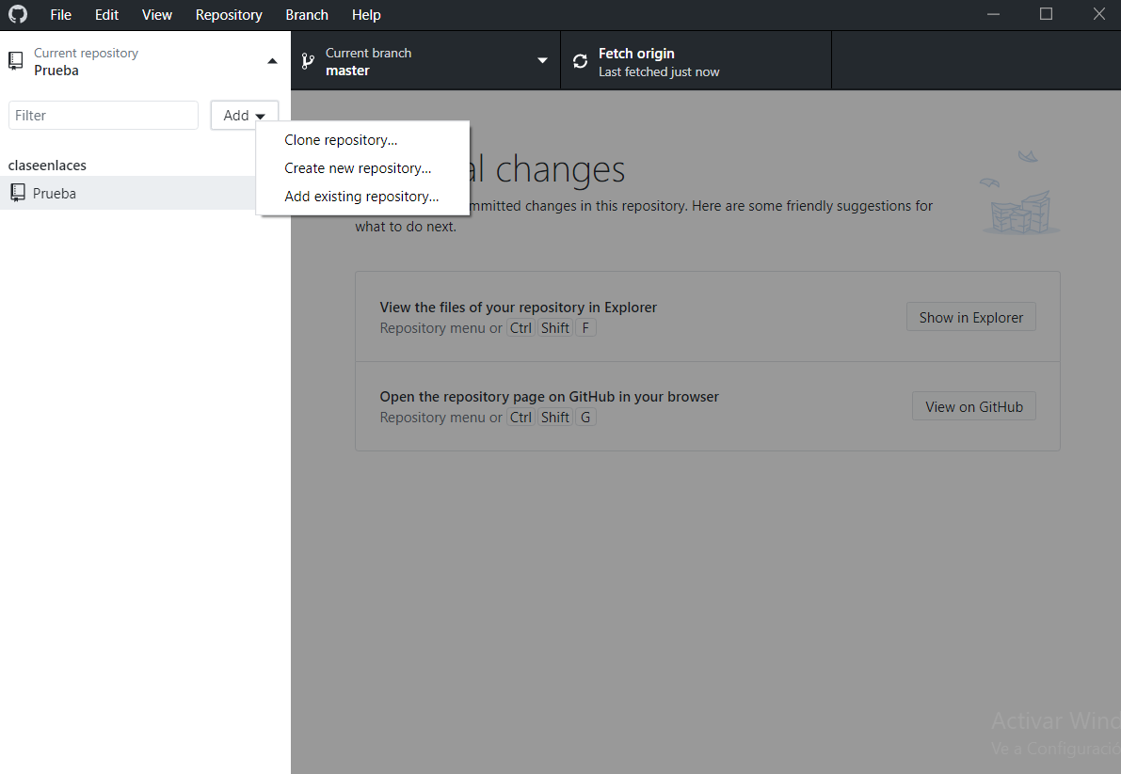
Task: Select Create new repository… option
Action: [x=358, y=168]
